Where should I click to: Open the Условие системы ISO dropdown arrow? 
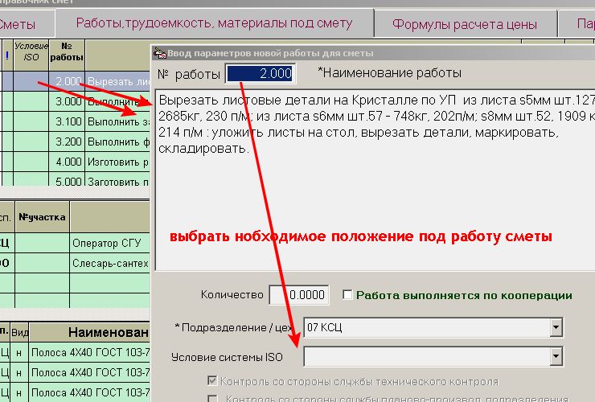coord(555,356)
